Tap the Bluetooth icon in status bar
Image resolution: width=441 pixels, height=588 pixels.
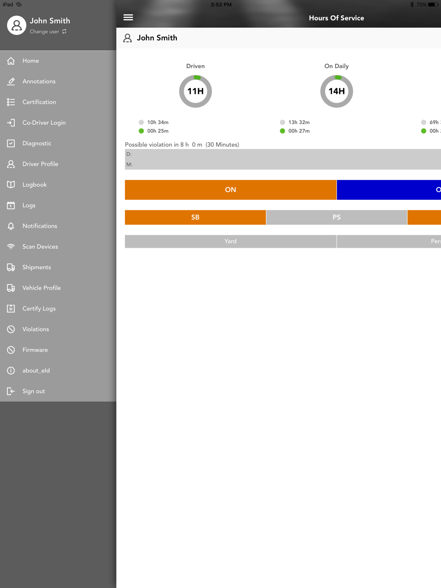[412, 4]
